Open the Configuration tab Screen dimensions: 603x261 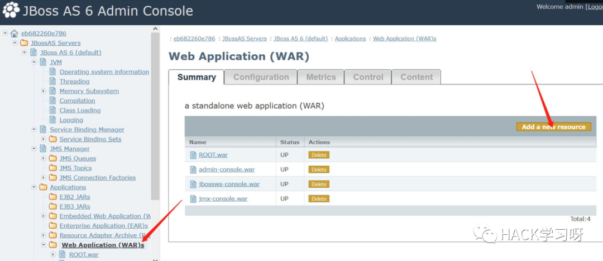tap(261, 77)
